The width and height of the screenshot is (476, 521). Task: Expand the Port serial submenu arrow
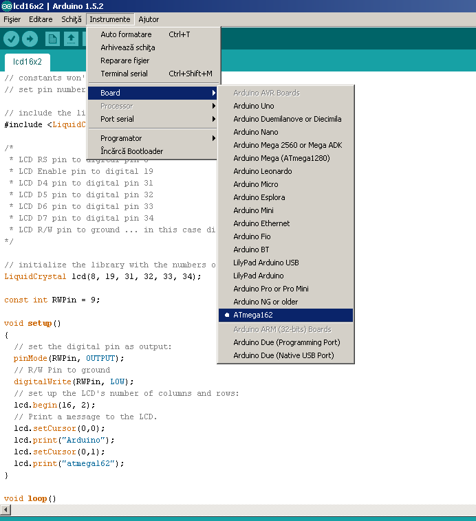(214, 119)
